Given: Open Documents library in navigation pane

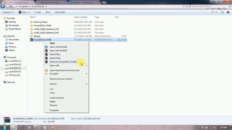Looking at the screenshot, I should pyautogui.click(x=14, y=39).
